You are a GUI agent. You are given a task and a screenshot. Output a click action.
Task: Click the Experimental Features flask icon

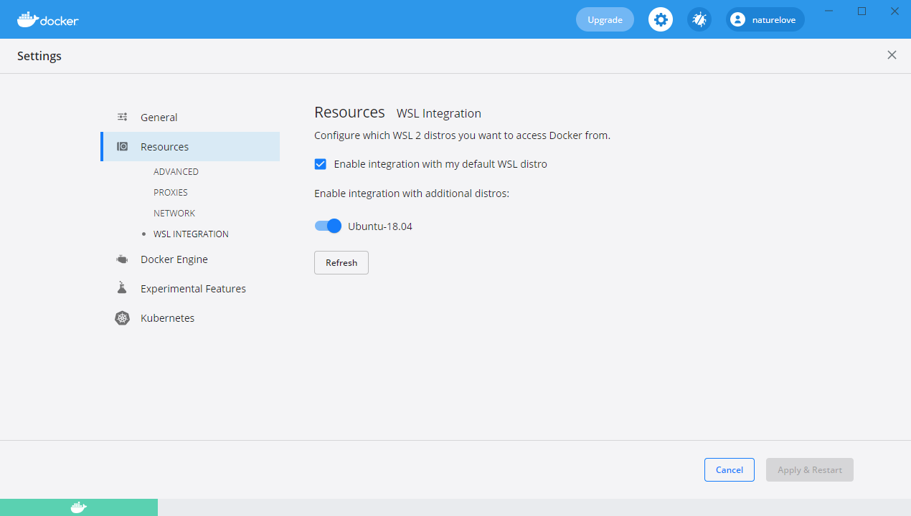tap(122, 288)
